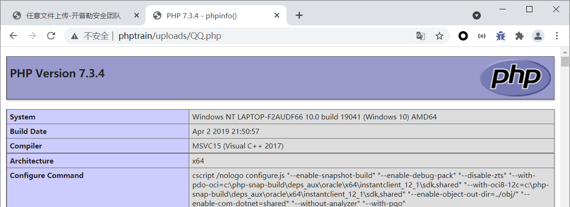Screen dimensions: 570x207
Task: Reload the phpinfo page
Action: [x=51, y=36]
